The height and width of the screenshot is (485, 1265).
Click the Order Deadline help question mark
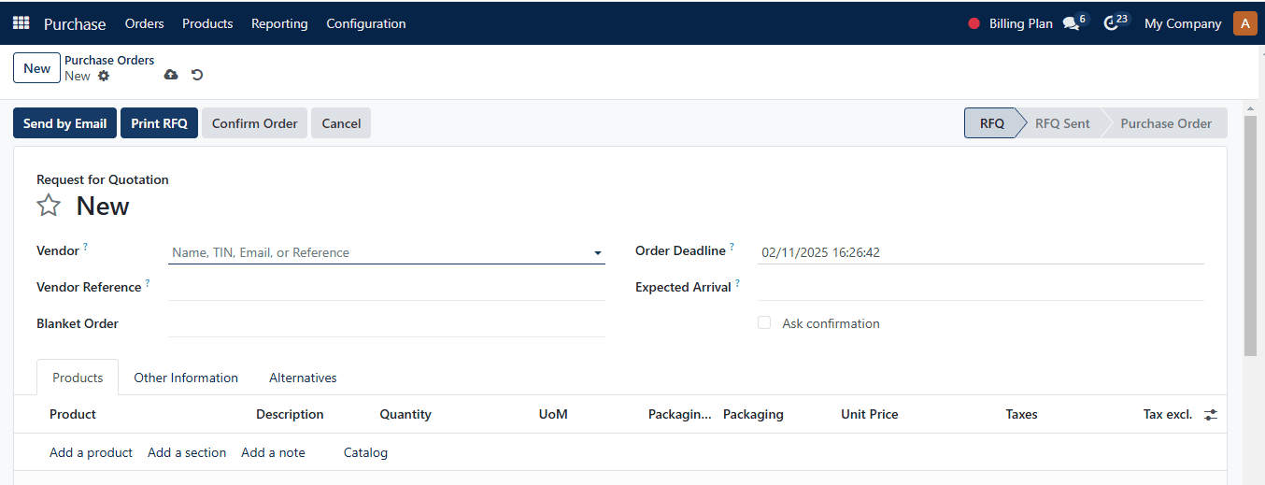click(x=732, y=247)
